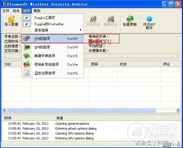Click timestamp '13:55:47 February 20, 2012'
Screen dimensions: 183x148
tap(28, 138)
